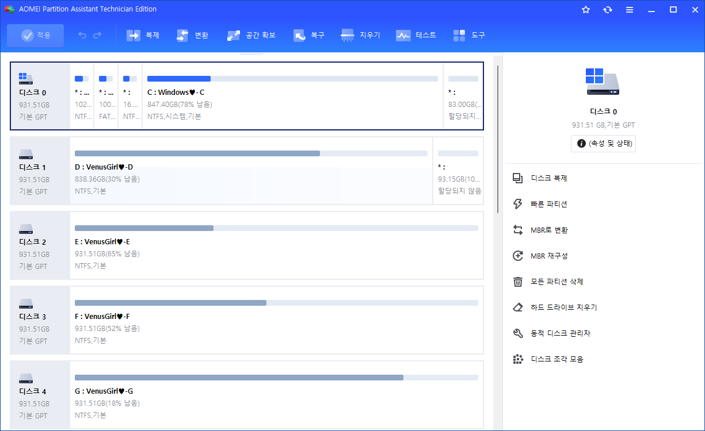This screenshot has height=431, width=705.
Task: Click the 적용 (Apply) button
Action: click(36, 36)
